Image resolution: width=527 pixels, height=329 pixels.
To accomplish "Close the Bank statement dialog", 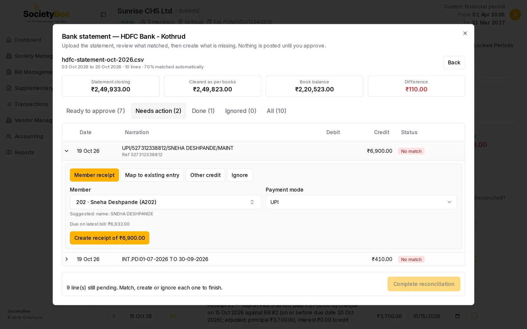I will (x=465, y=33).
